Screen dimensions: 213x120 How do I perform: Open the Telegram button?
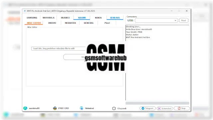coord(147,108)
